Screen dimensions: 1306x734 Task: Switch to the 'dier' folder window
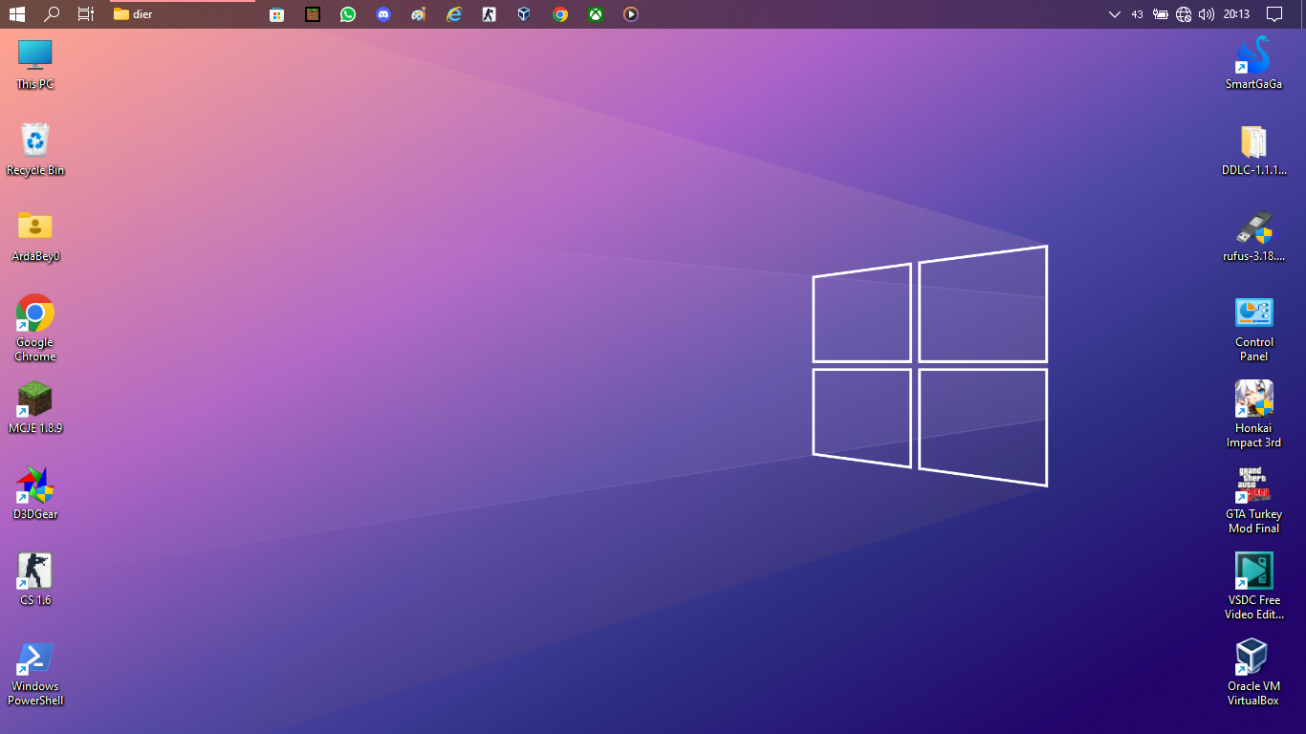click(x=183, y=14)
